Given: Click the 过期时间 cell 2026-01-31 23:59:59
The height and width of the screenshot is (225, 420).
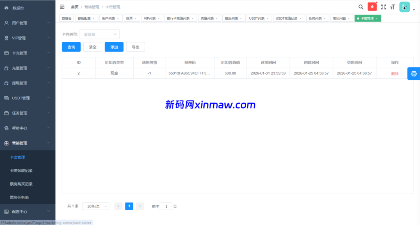Looking at the screenshot, I should click(x=268, y=73).
